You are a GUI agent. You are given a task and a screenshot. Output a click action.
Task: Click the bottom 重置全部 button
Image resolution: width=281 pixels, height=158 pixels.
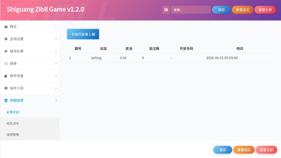coord(266,150)
